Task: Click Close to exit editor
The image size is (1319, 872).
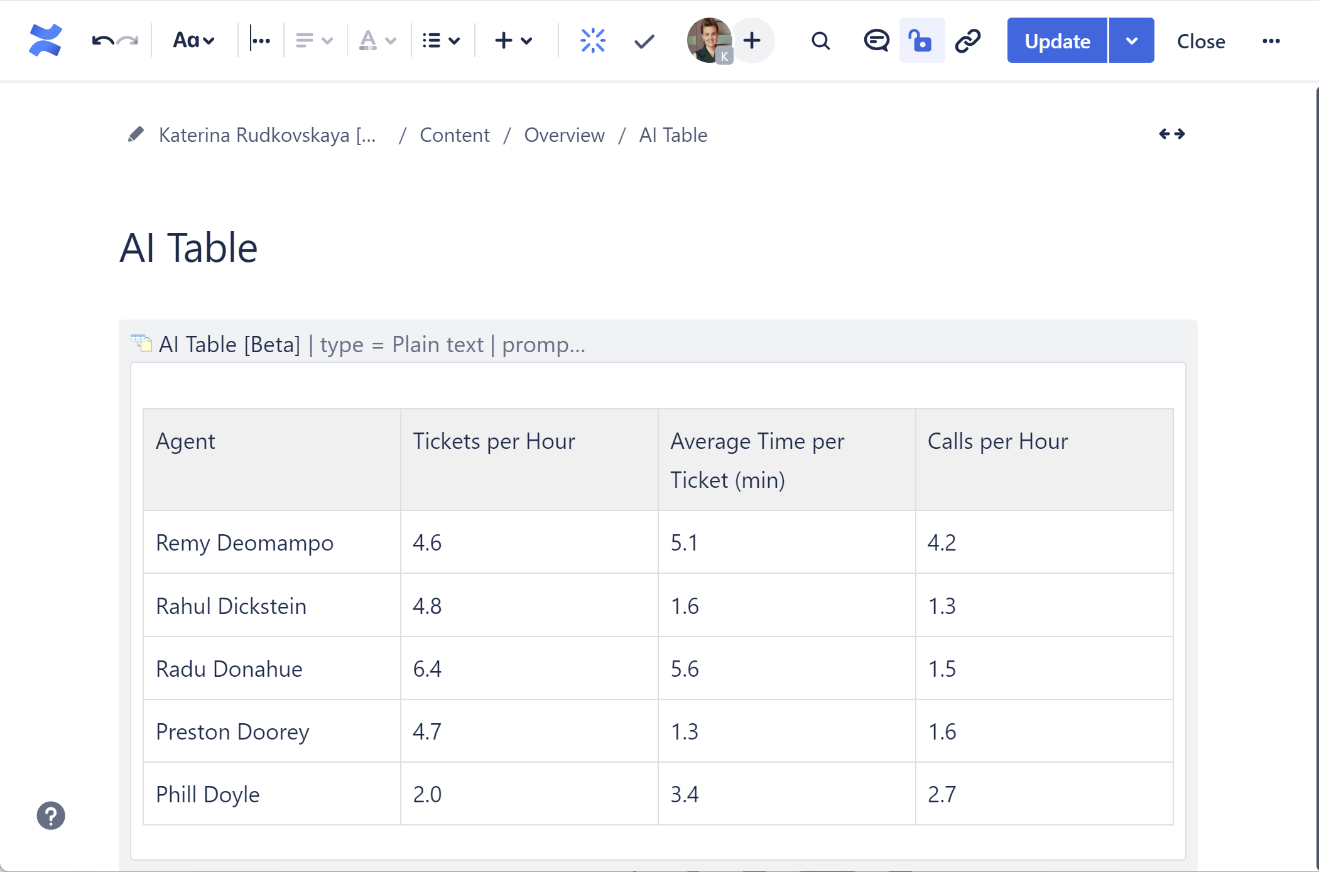Action: tap(1200, 41)
